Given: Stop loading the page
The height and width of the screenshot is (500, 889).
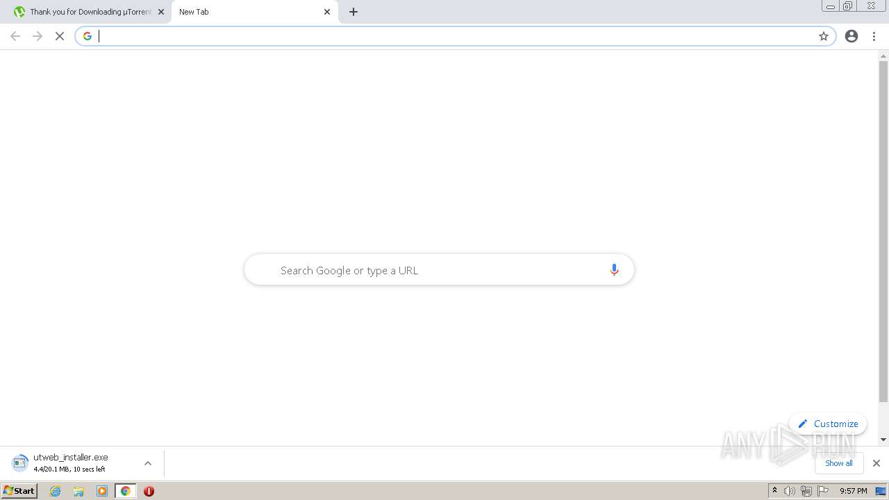Looking at the screenshot, I should click(60, 36).
